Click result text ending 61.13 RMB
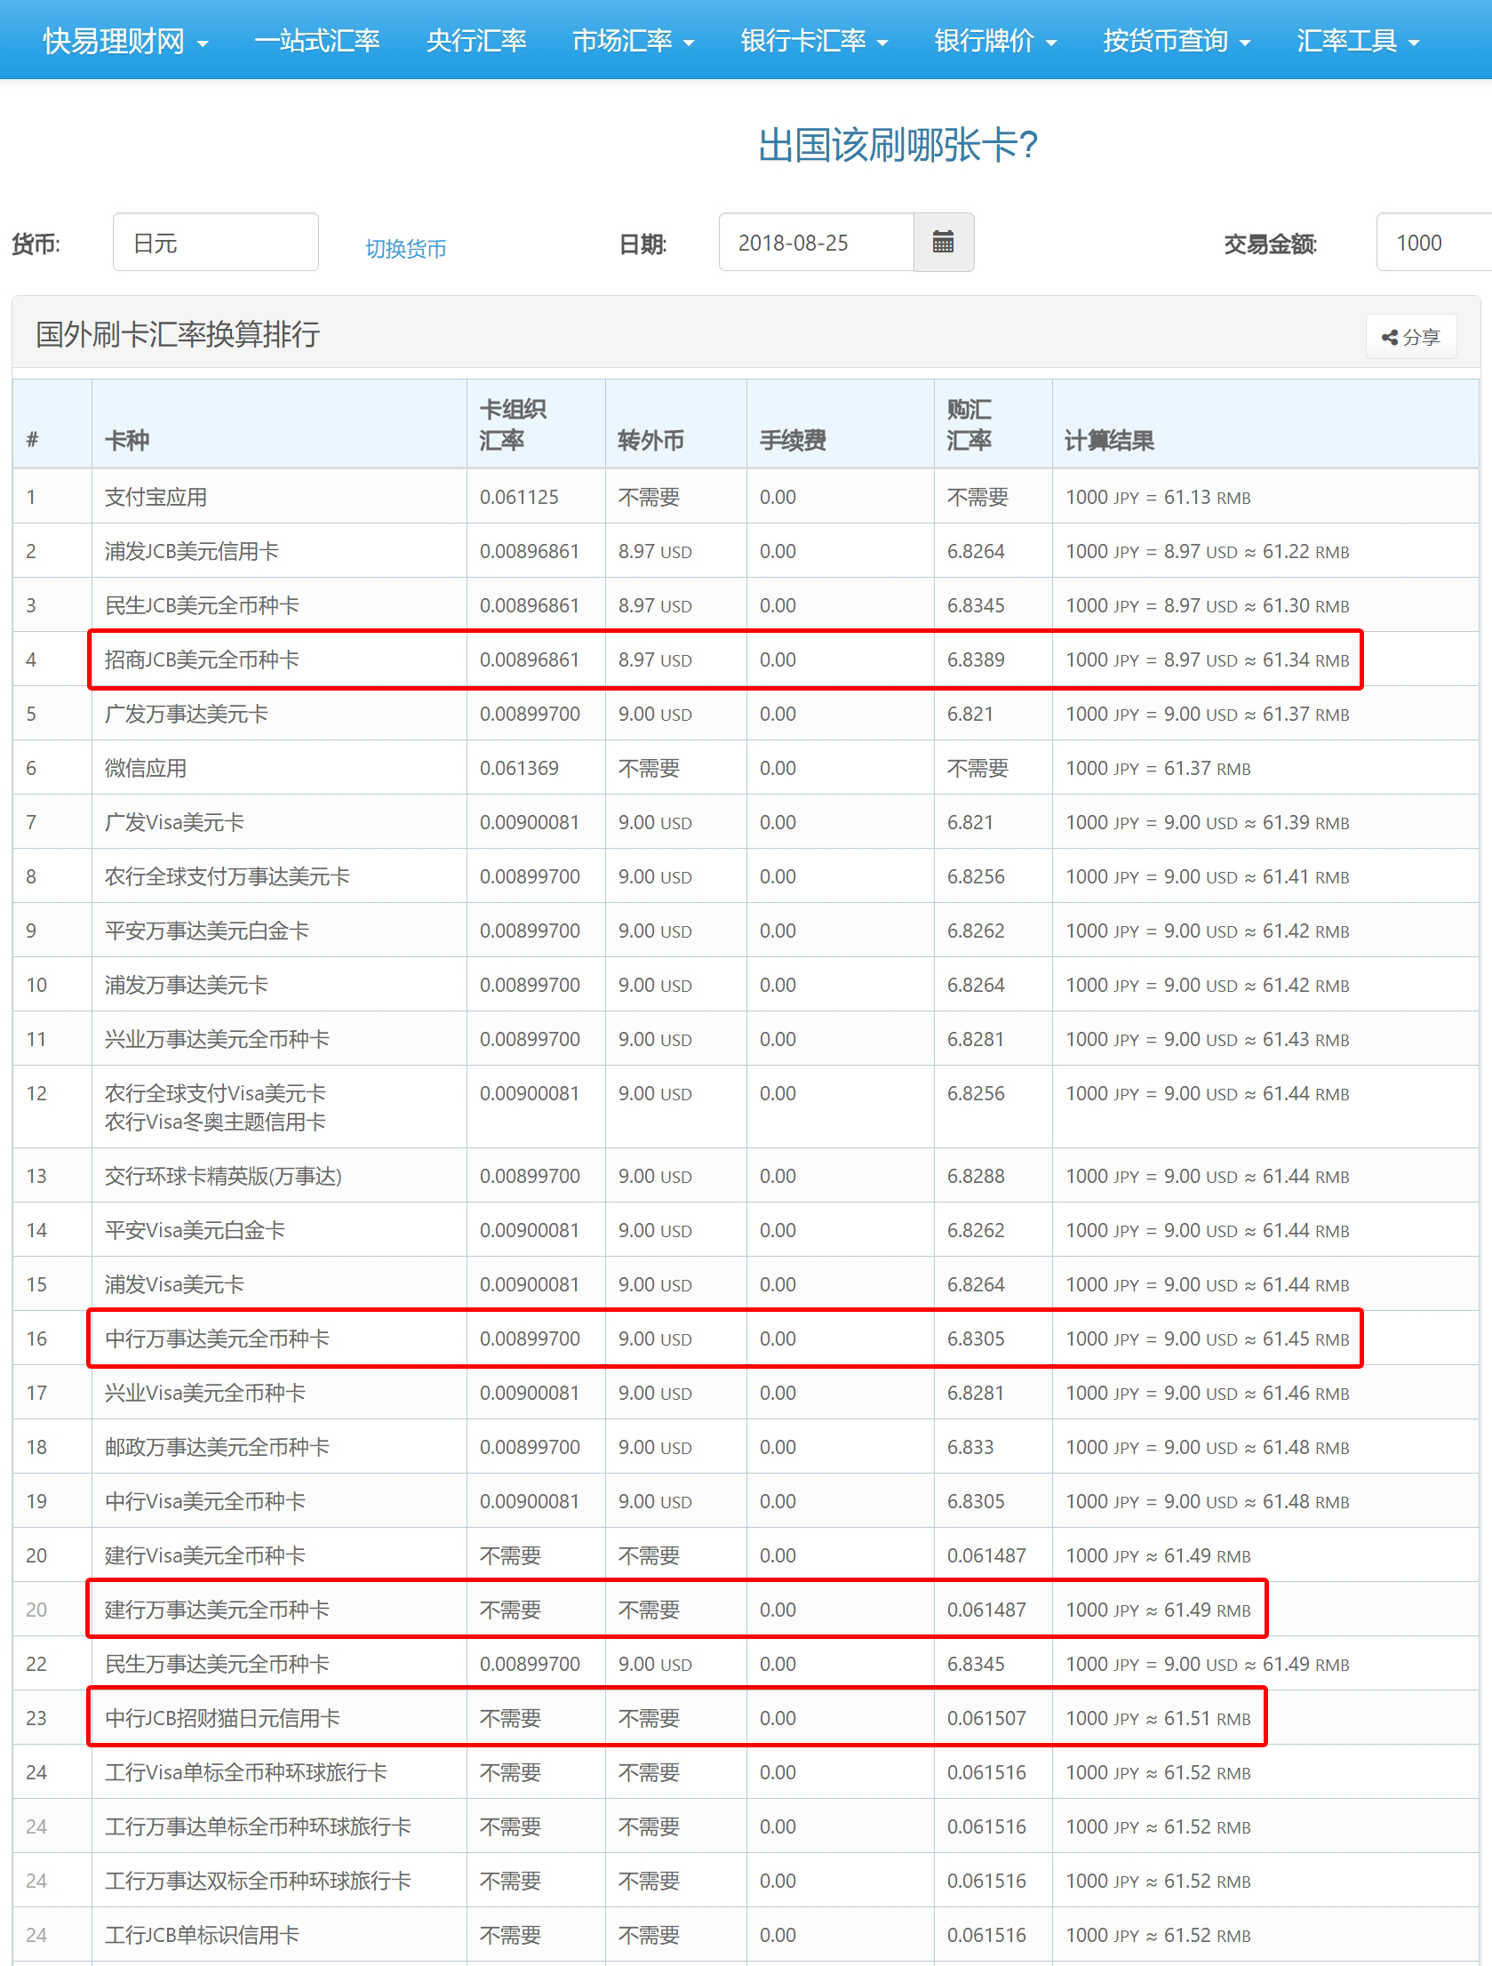 1158,497
